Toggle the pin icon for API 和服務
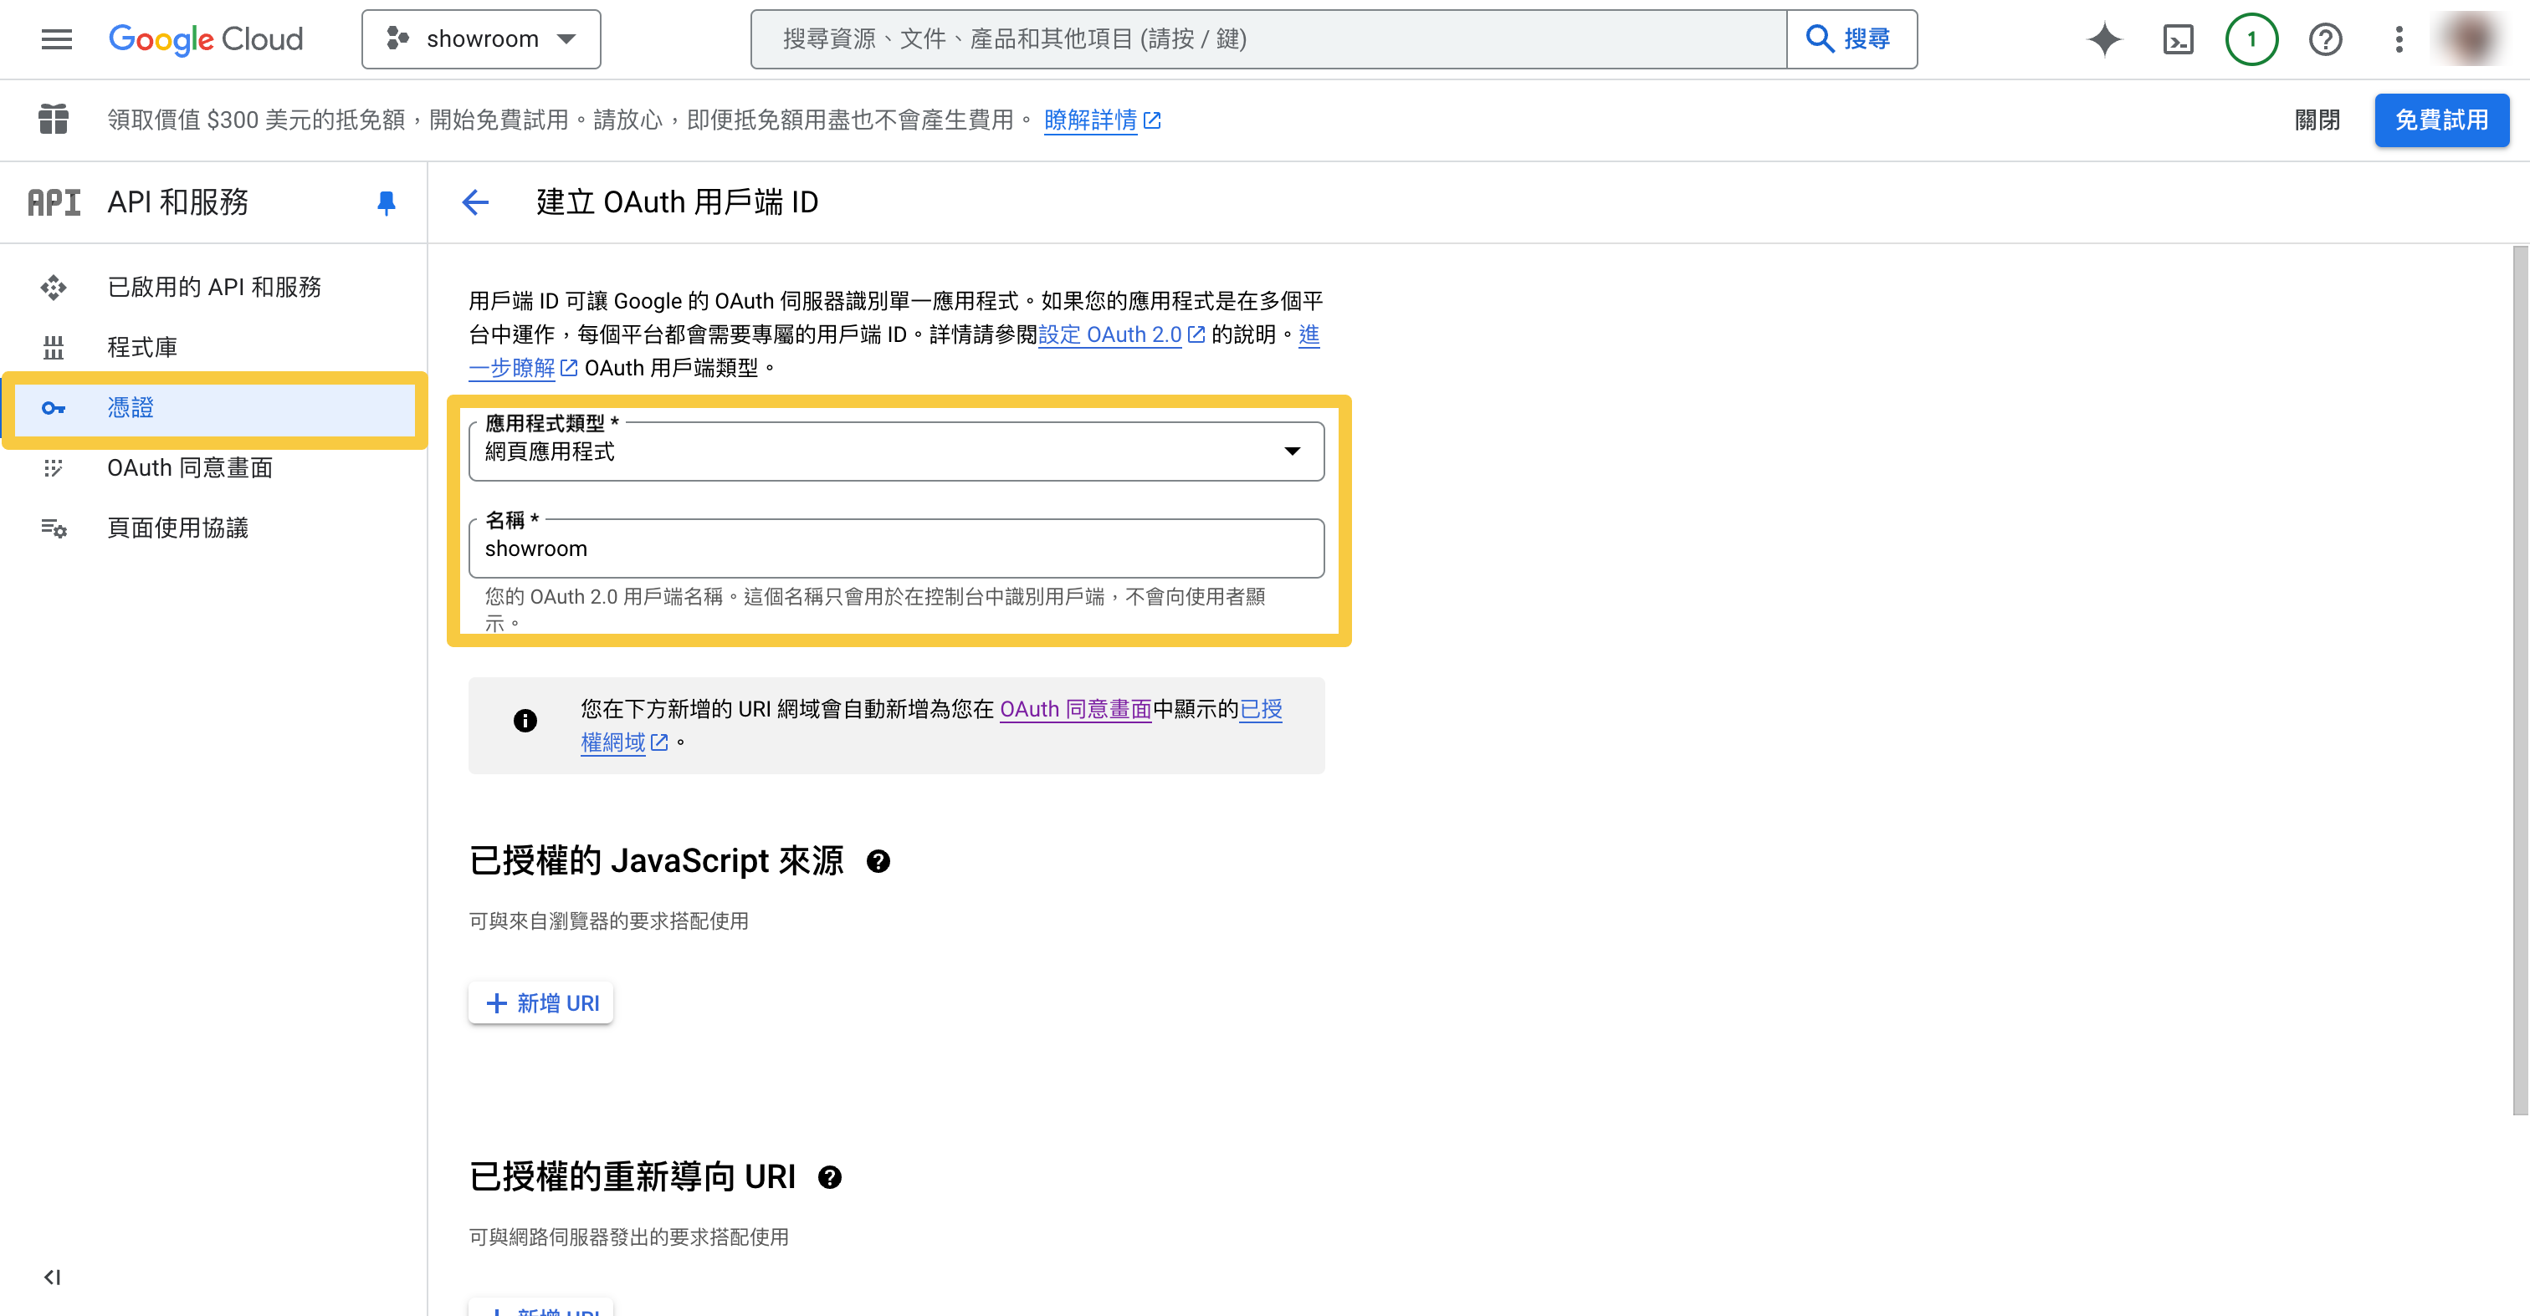 point(386,202)
